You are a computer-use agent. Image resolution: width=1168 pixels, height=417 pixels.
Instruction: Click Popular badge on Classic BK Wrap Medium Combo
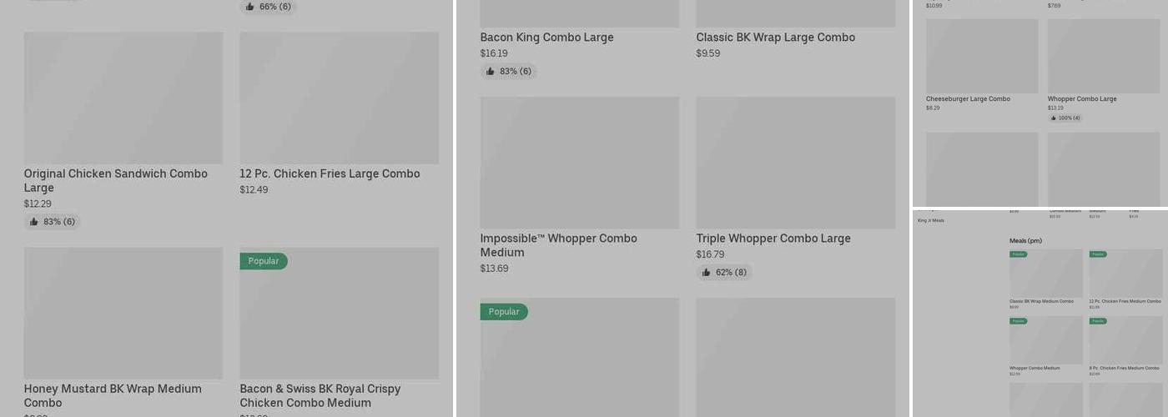pyautogui.click(x=1018, y=254)
